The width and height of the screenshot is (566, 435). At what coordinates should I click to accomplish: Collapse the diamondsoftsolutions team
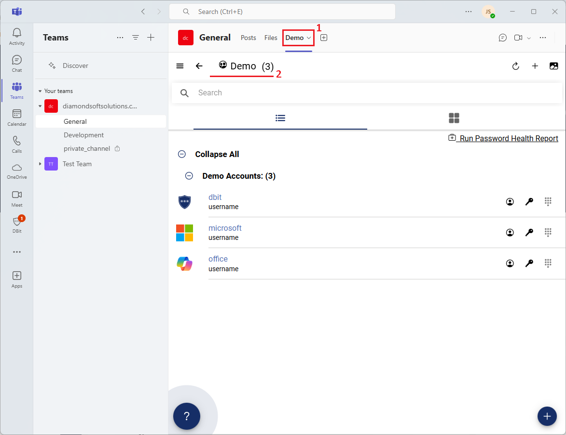click(x=40, y=106)
